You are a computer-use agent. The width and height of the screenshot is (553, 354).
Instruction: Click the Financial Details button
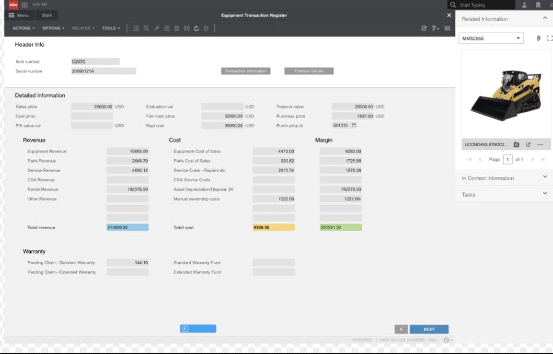[309, 70]
